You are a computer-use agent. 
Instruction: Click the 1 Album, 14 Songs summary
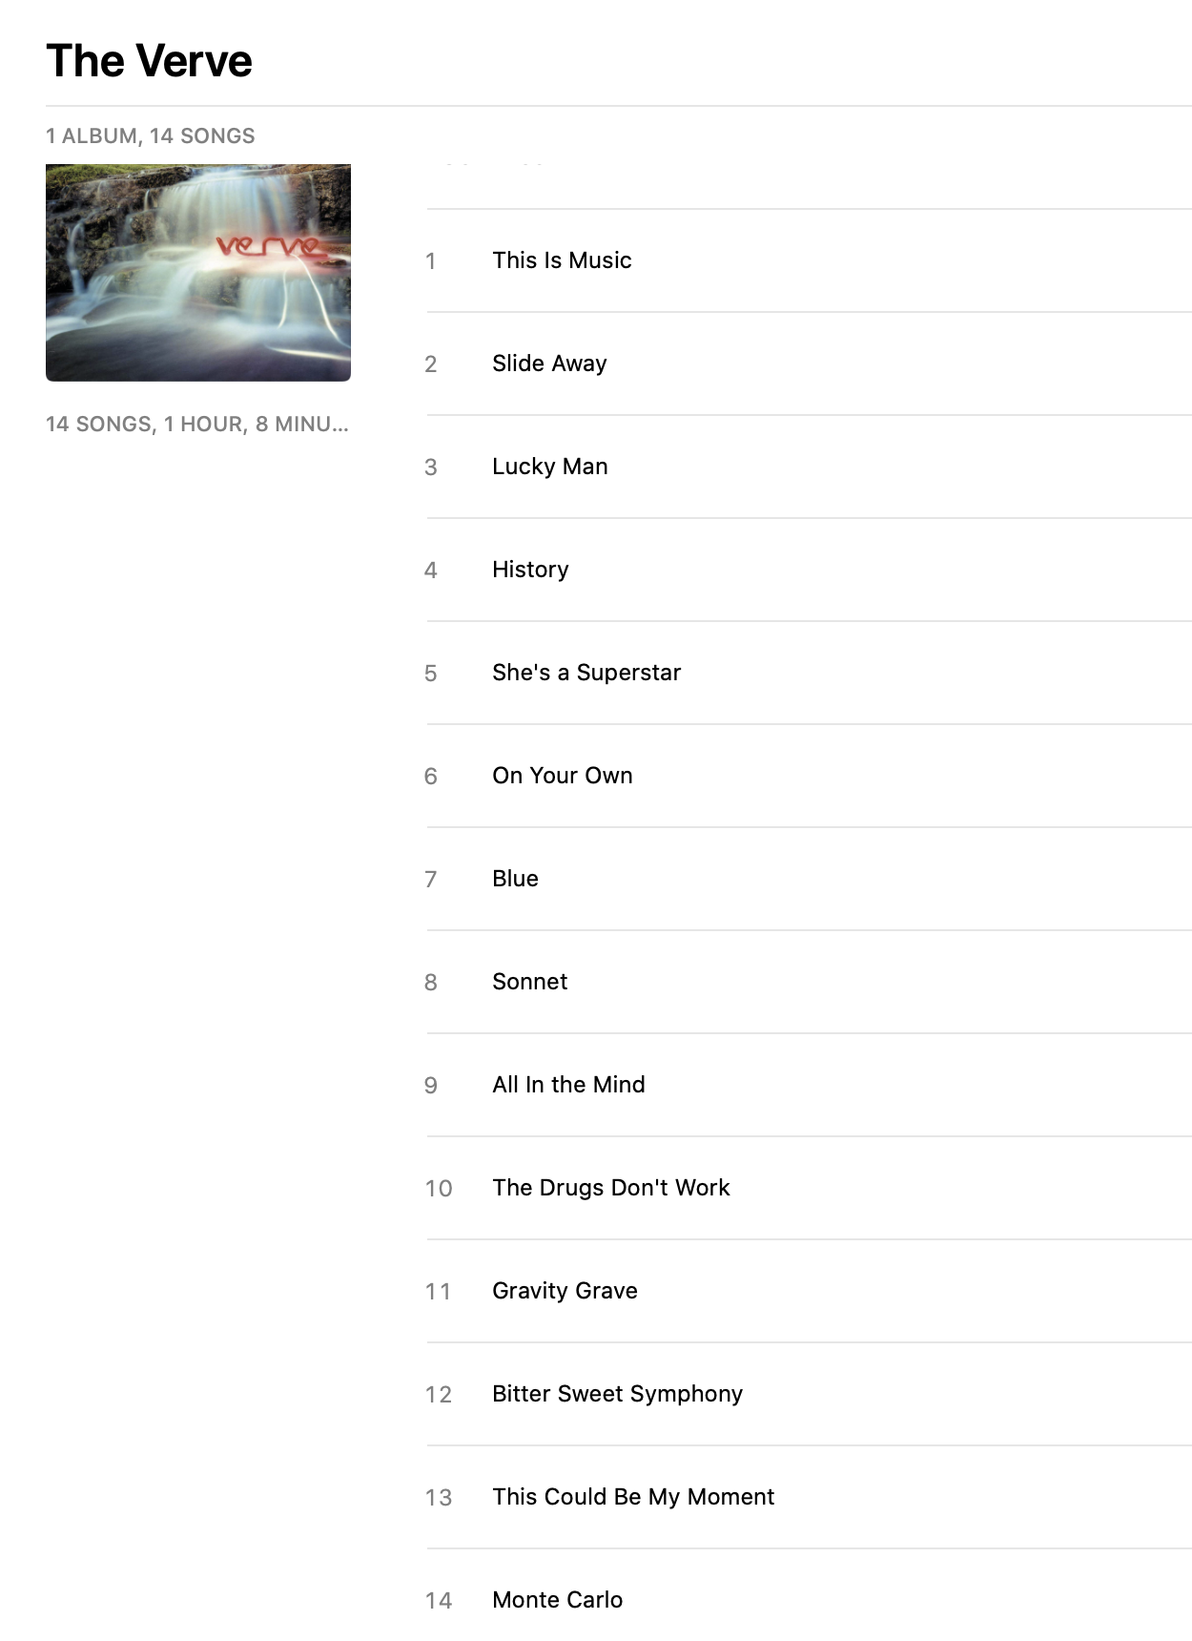tap(151, 135)
